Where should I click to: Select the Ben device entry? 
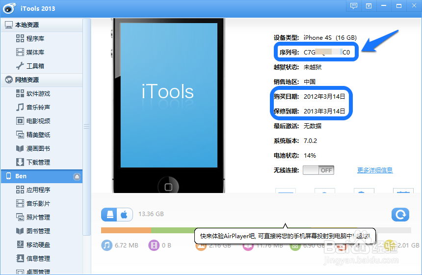(42, 176)
